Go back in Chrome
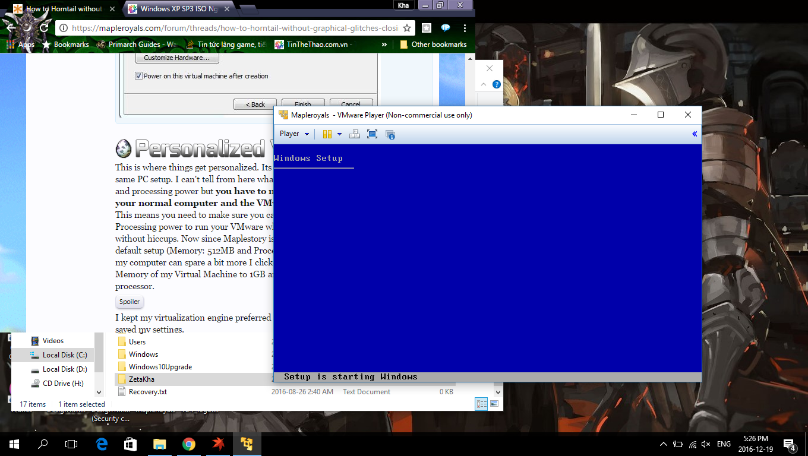The width and height of the screenshot is (808, 456). (11, 28)
